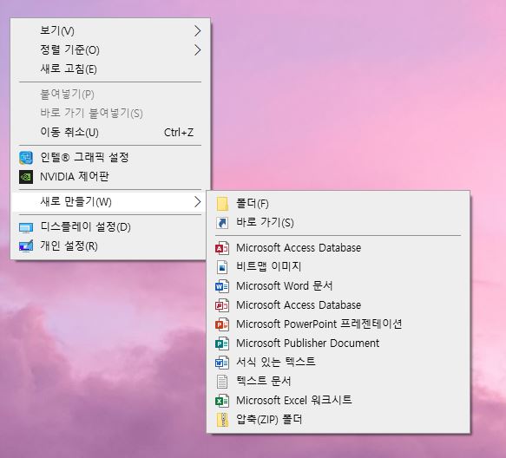Create a new 텍스트 문서

point(338,382)
